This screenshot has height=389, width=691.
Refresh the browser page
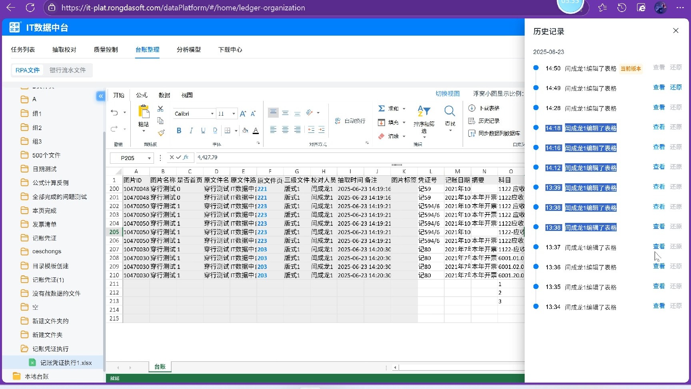click(30, 8)
